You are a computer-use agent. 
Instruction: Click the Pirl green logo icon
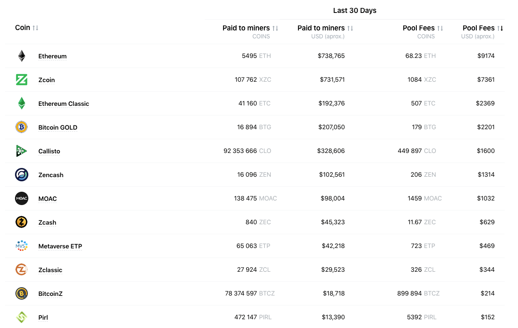[x=22, y=317]
